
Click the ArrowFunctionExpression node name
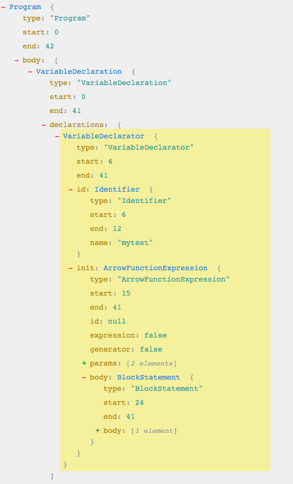tap(155, 268)
